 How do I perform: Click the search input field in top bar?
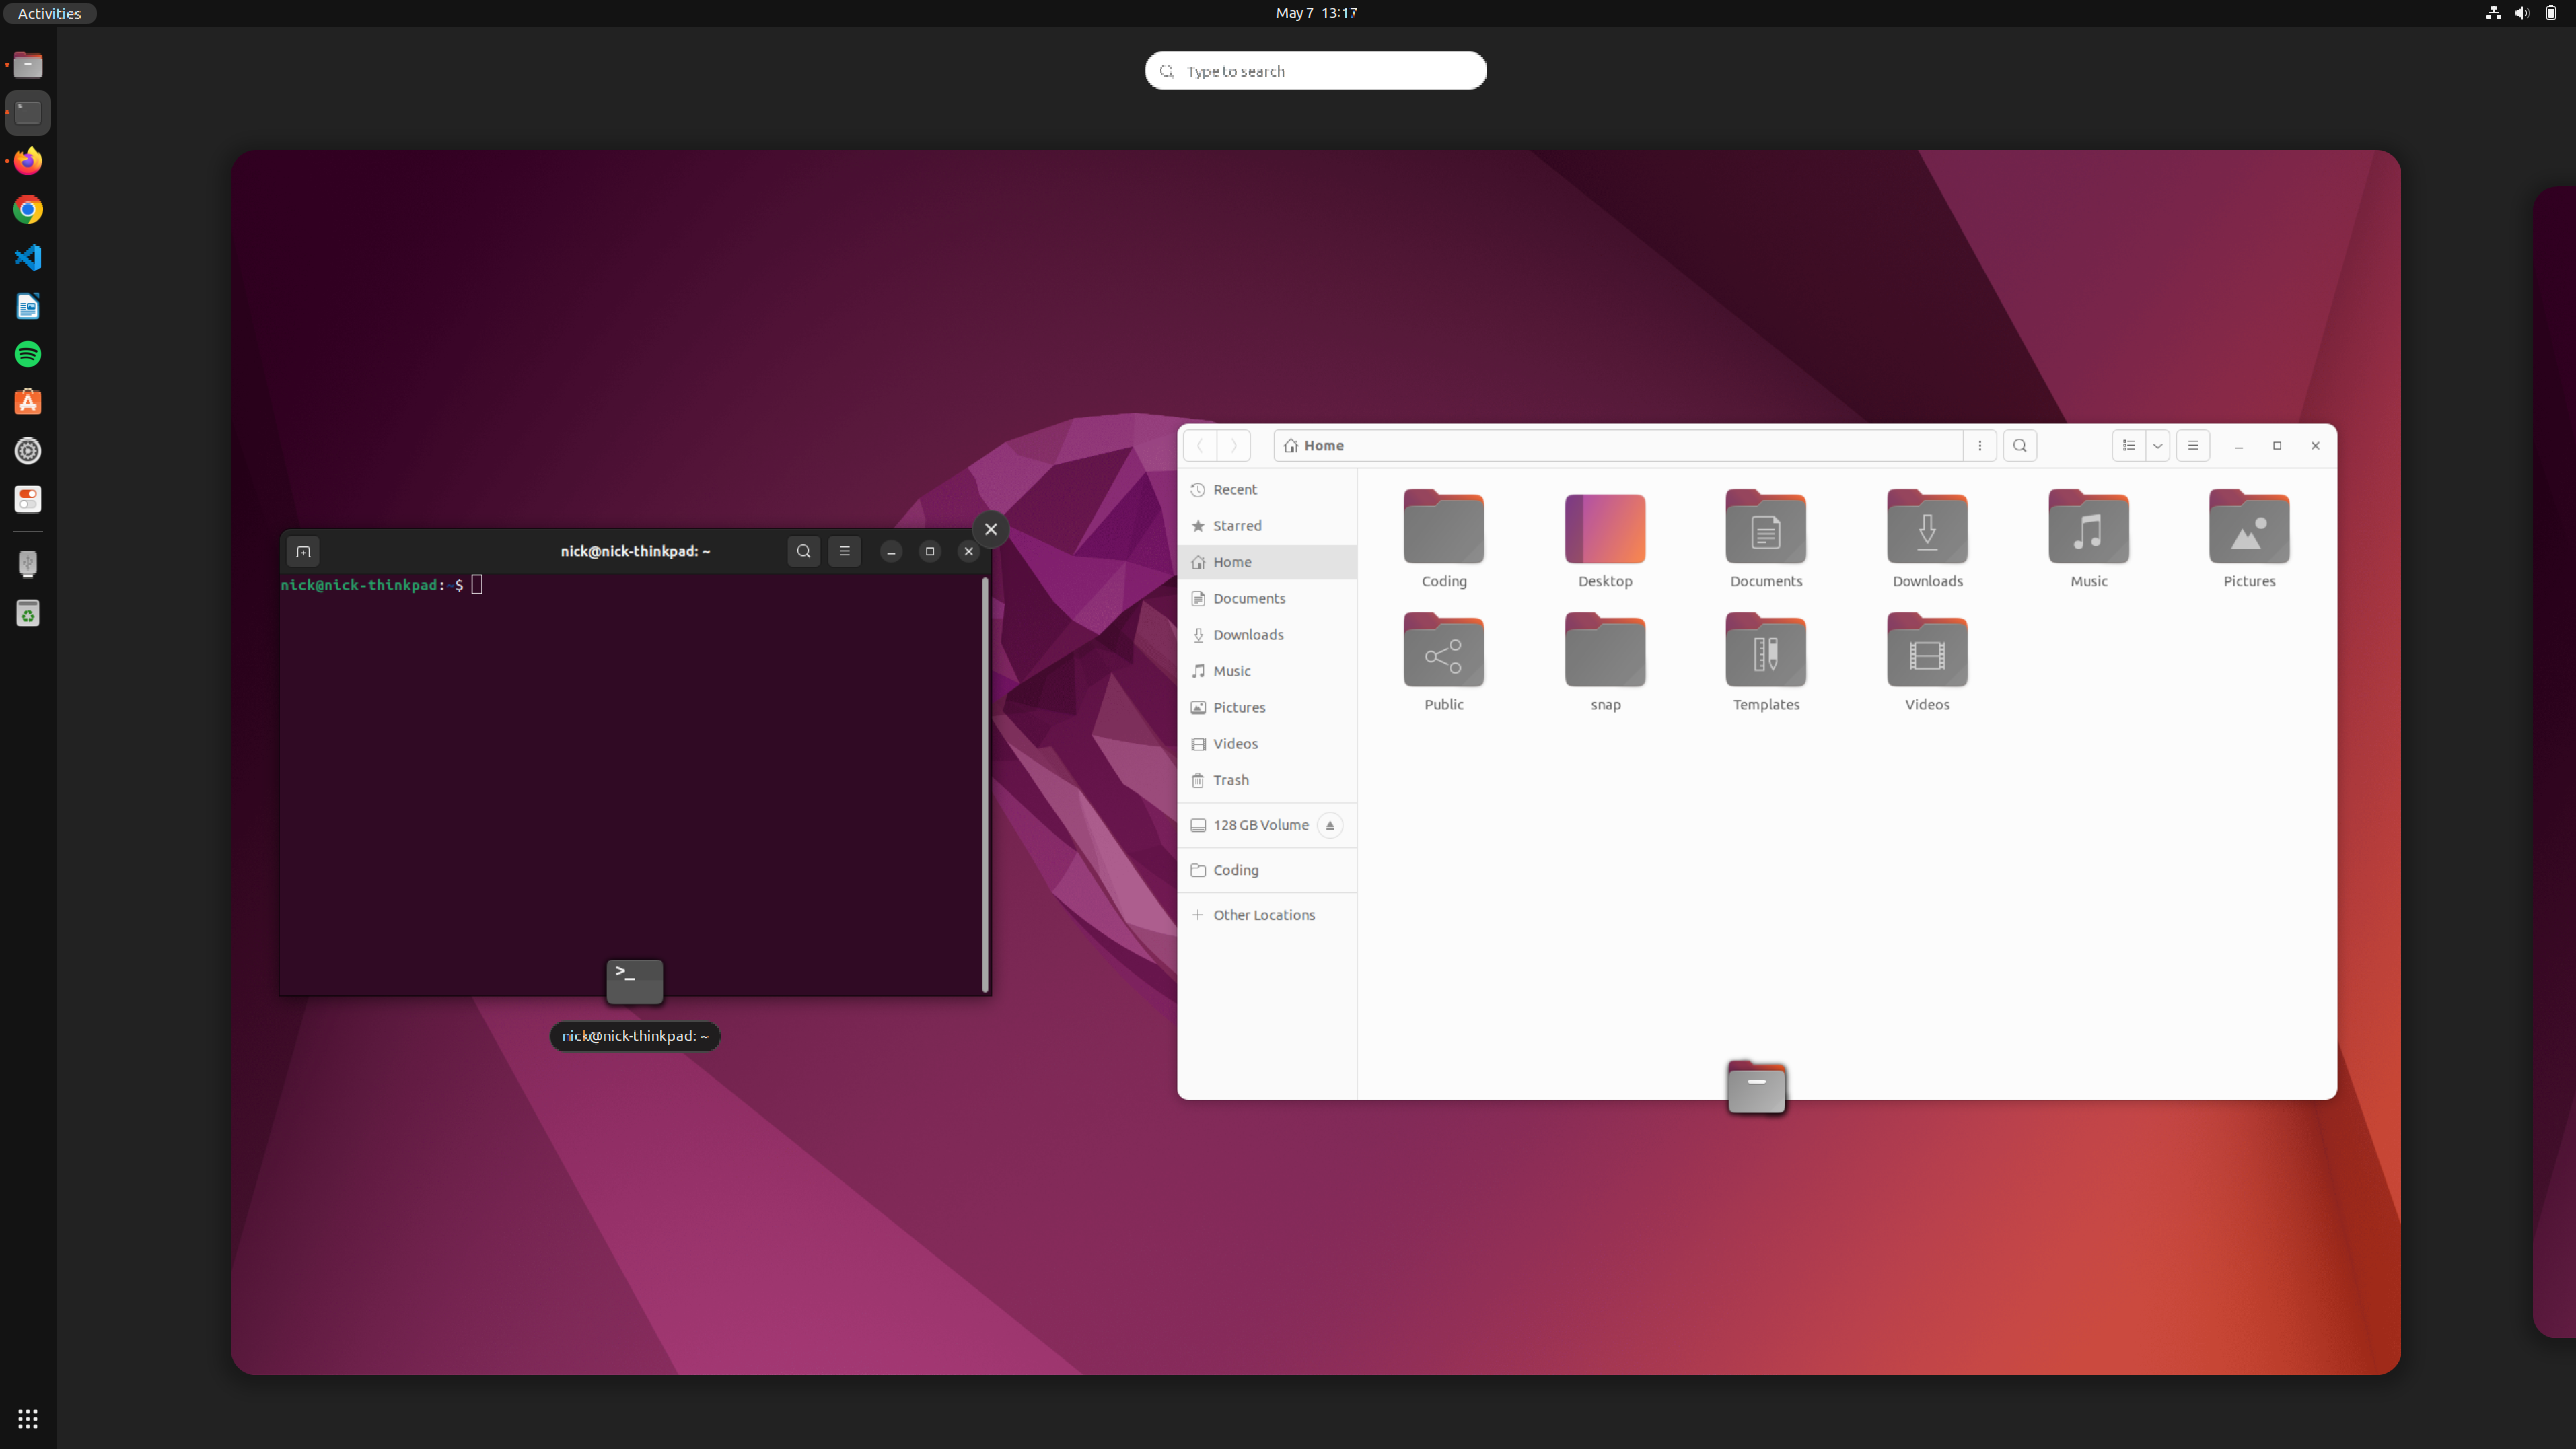(x=1316, y=71)
